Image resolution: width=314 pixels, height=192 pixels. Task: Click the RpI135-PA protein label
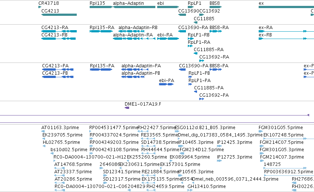tap(102, 66)
